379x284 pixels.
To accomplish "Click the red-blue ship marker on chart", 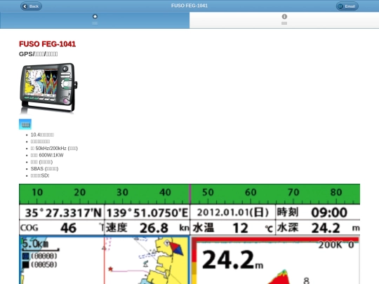I will pyautogui.click(x=176, y=249).
